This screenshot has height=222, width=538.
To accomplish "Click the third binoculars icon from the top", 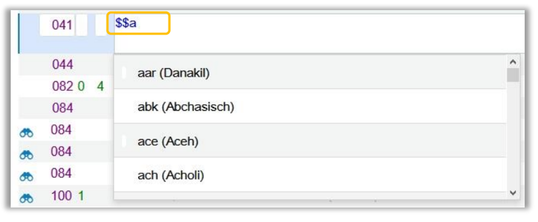I will tap(26, 176).
